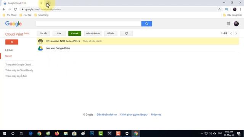
Task: Click the HP LaserJet printer icon
Action: pos(40,41)
